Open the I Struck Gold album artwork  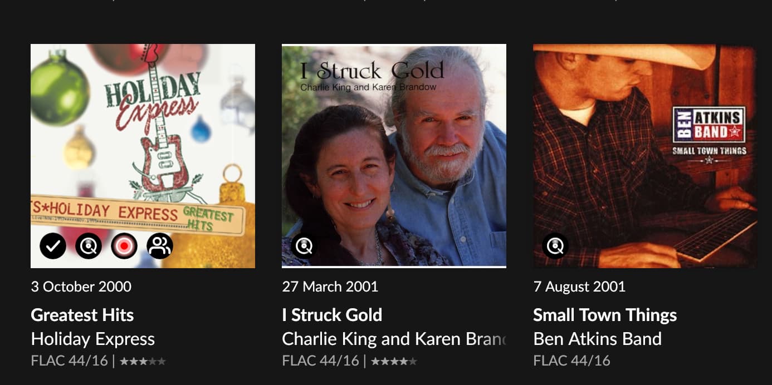click(394, 156)
